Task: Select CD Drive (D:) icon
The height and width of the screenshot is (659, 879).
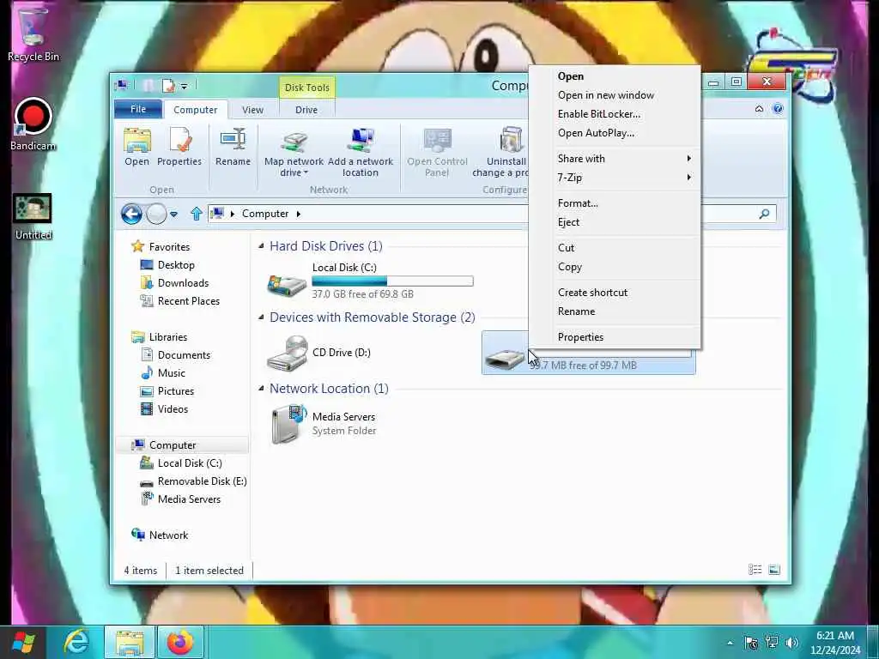Action: pos(287,354)
